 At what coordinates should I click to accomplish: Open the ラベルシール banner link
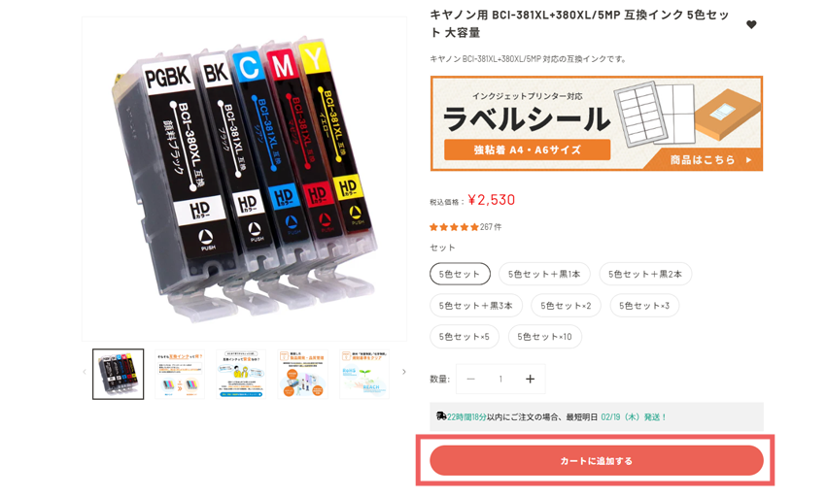click(x=597, y=124)
